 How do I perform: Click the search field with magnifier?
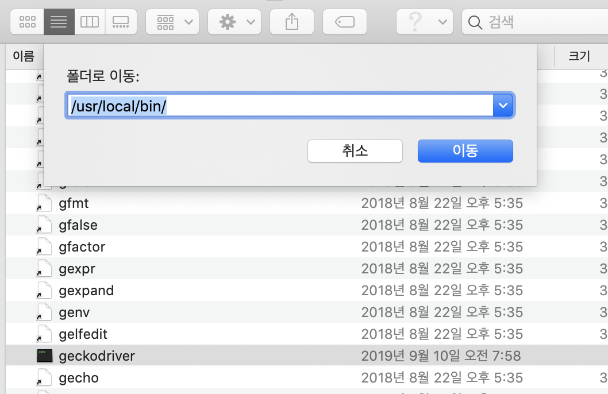[534, 22]
